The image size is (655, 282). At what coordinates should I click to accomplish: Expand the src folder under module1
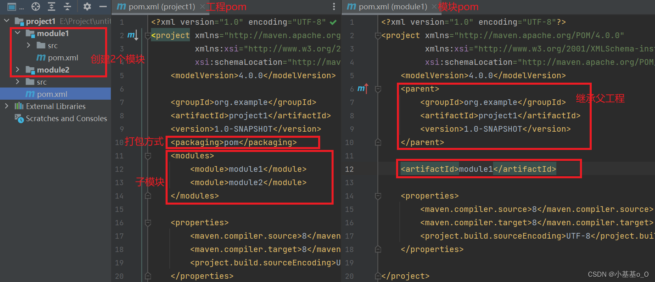click(28, 45)
